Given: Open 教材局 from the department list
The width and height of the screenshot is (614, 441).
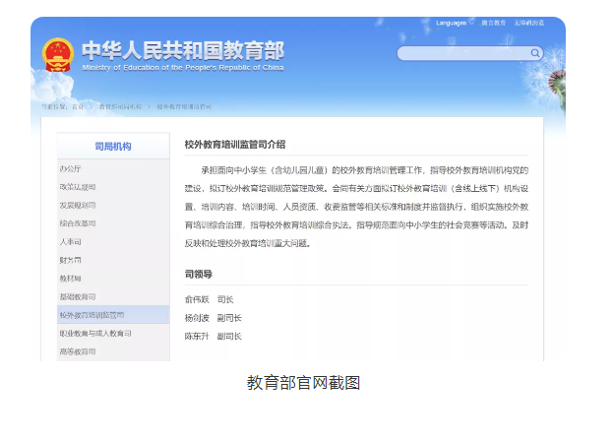Looking at the screenshot, I should point(71,279).
